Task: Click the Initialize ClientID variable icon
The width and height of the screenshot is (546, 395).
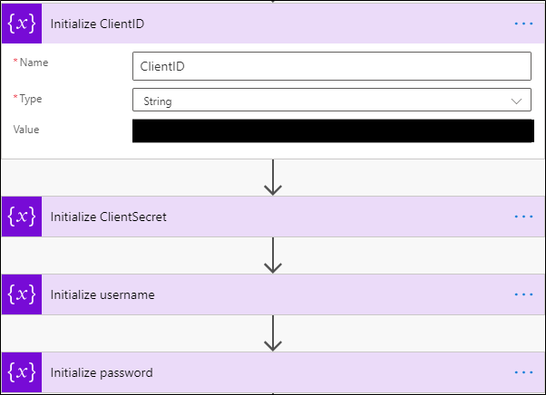Action: [22, 22]
